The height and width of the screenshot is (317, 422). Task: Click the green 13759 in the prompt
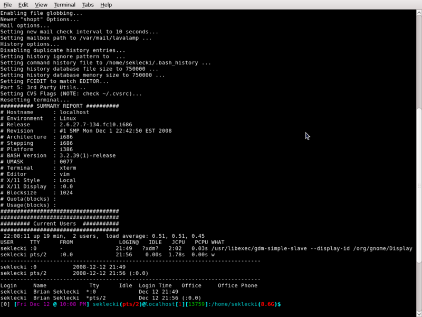196,304
